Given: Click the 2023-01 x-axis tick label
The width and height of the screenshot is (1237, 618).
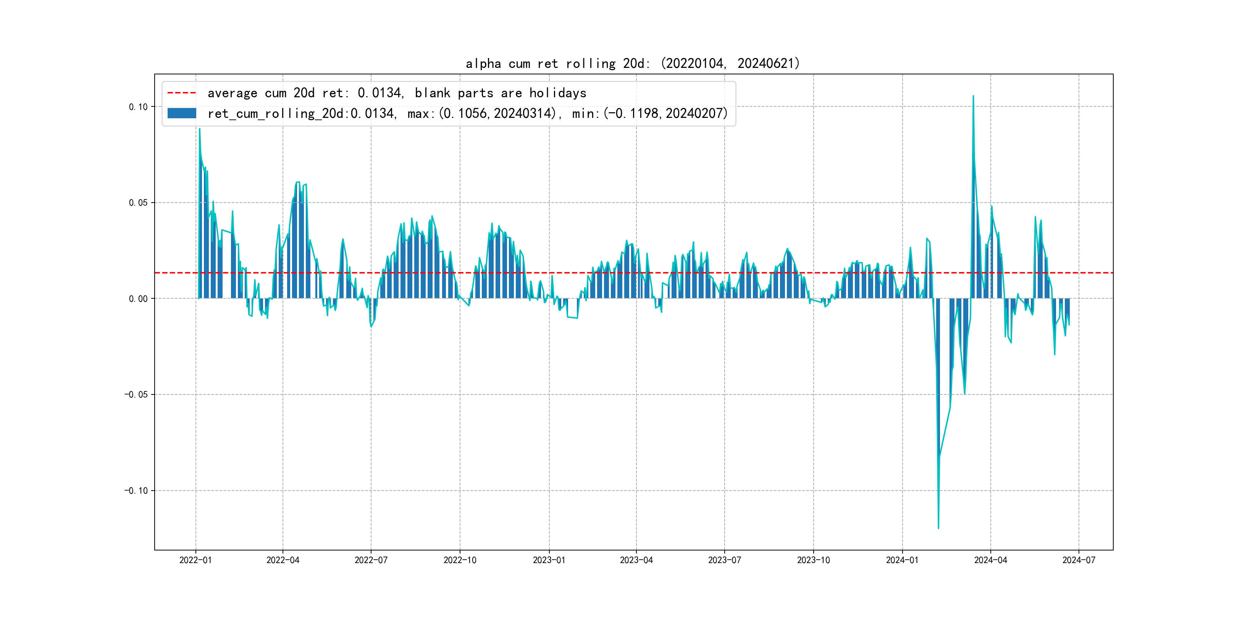Looking at the screenshot, I should click(549, 560).
